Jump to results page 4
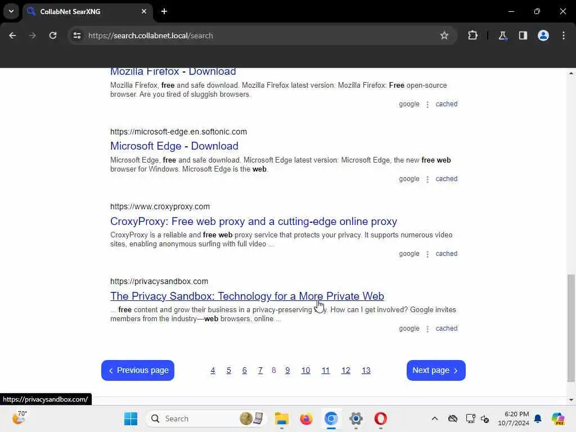576x432 pixels. (213, 370)
